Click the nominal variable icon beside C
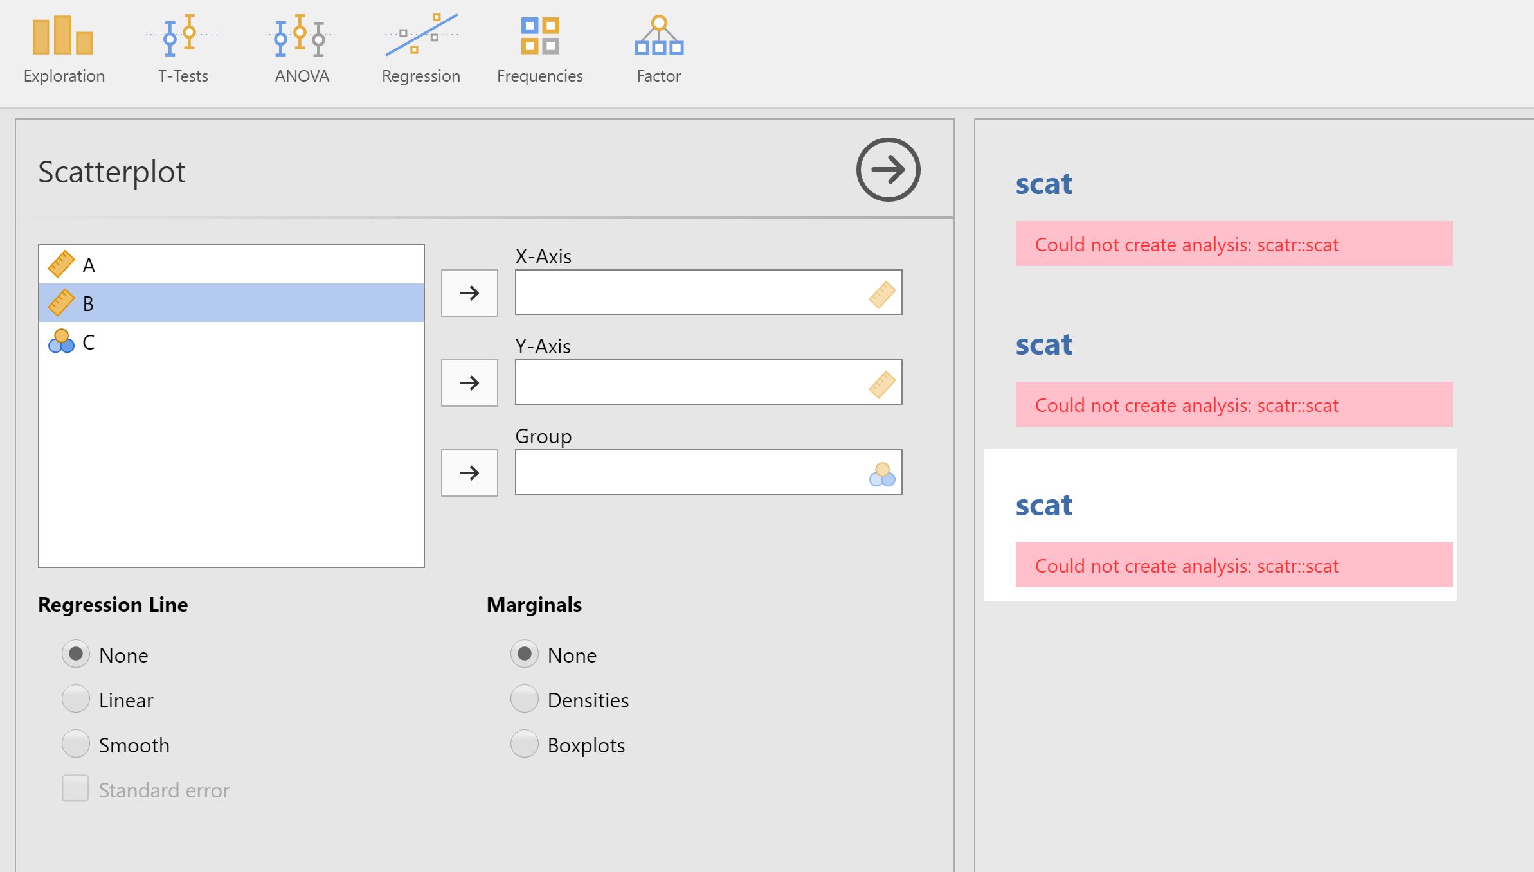 coord(61,343)
